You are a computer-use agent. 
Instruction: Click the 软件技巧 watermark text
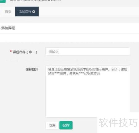118,123
